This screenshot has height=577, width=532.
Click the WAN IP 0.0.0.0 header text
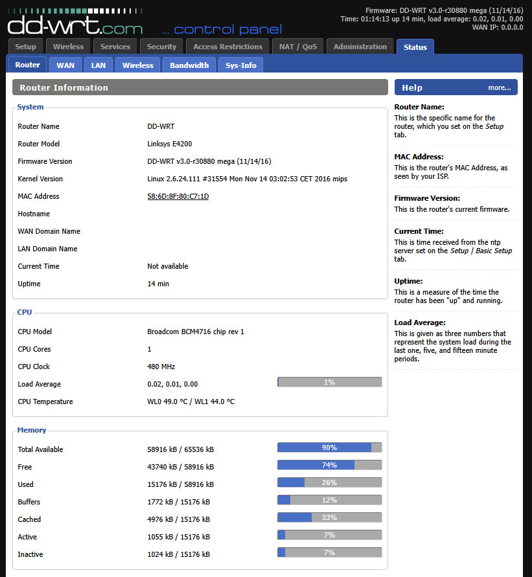point(498,27)
